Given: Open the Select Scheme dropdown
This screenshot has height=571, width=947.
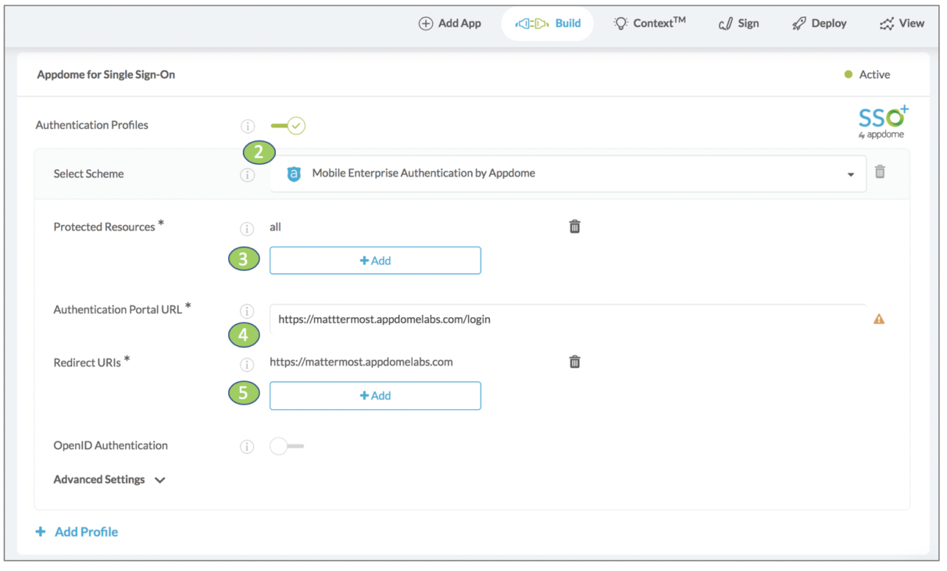Looking at the screenshot, I should (567, 173).
